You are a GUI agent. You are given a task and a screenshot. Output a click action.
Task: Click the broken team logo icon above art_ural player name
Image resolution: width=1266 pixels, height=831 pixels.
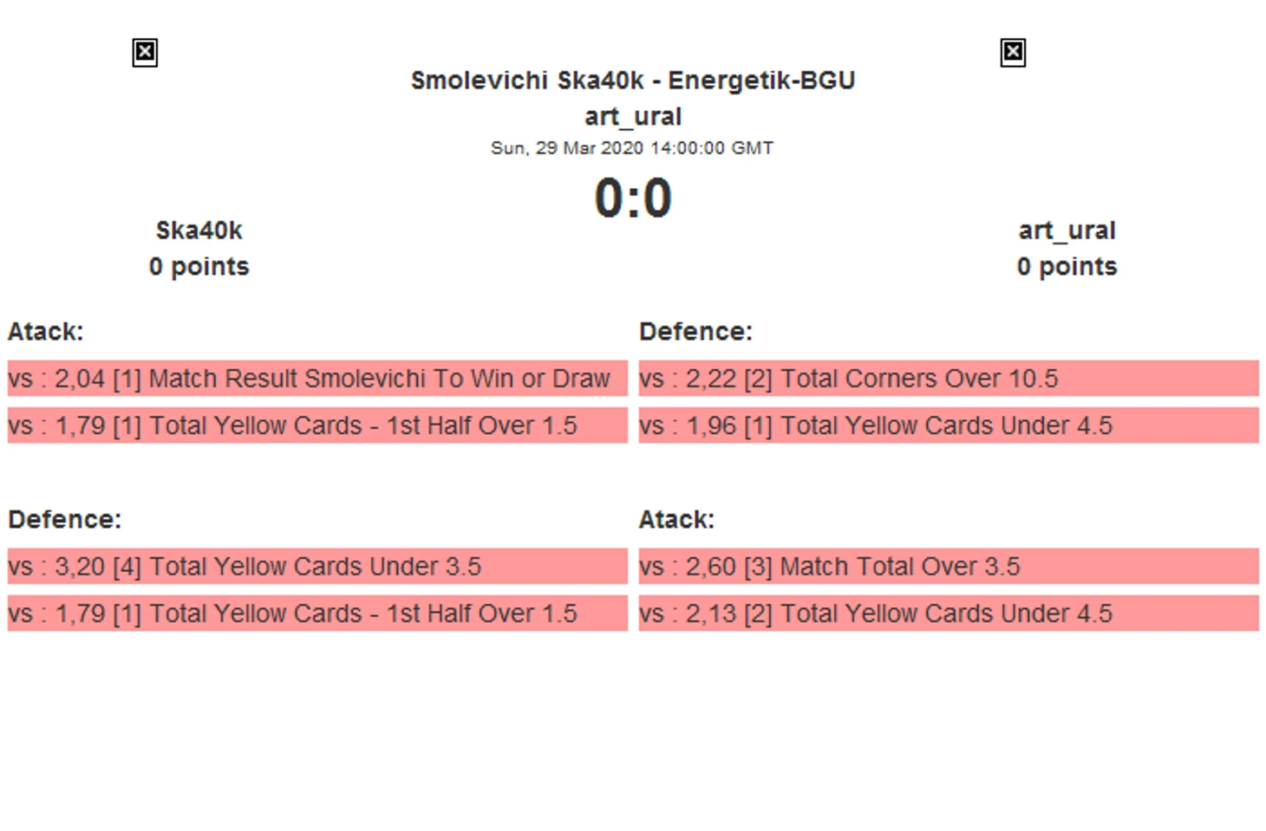pos(1013,53)
